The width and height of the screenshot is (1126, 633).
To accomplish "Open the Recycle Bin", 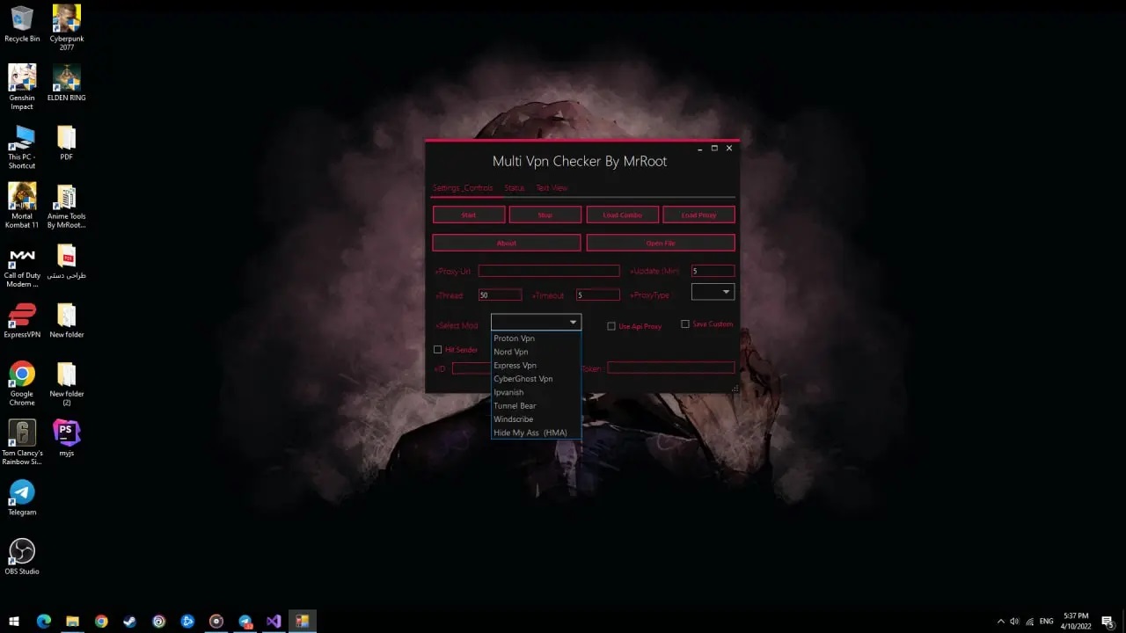I will click(x=22, y=24).
